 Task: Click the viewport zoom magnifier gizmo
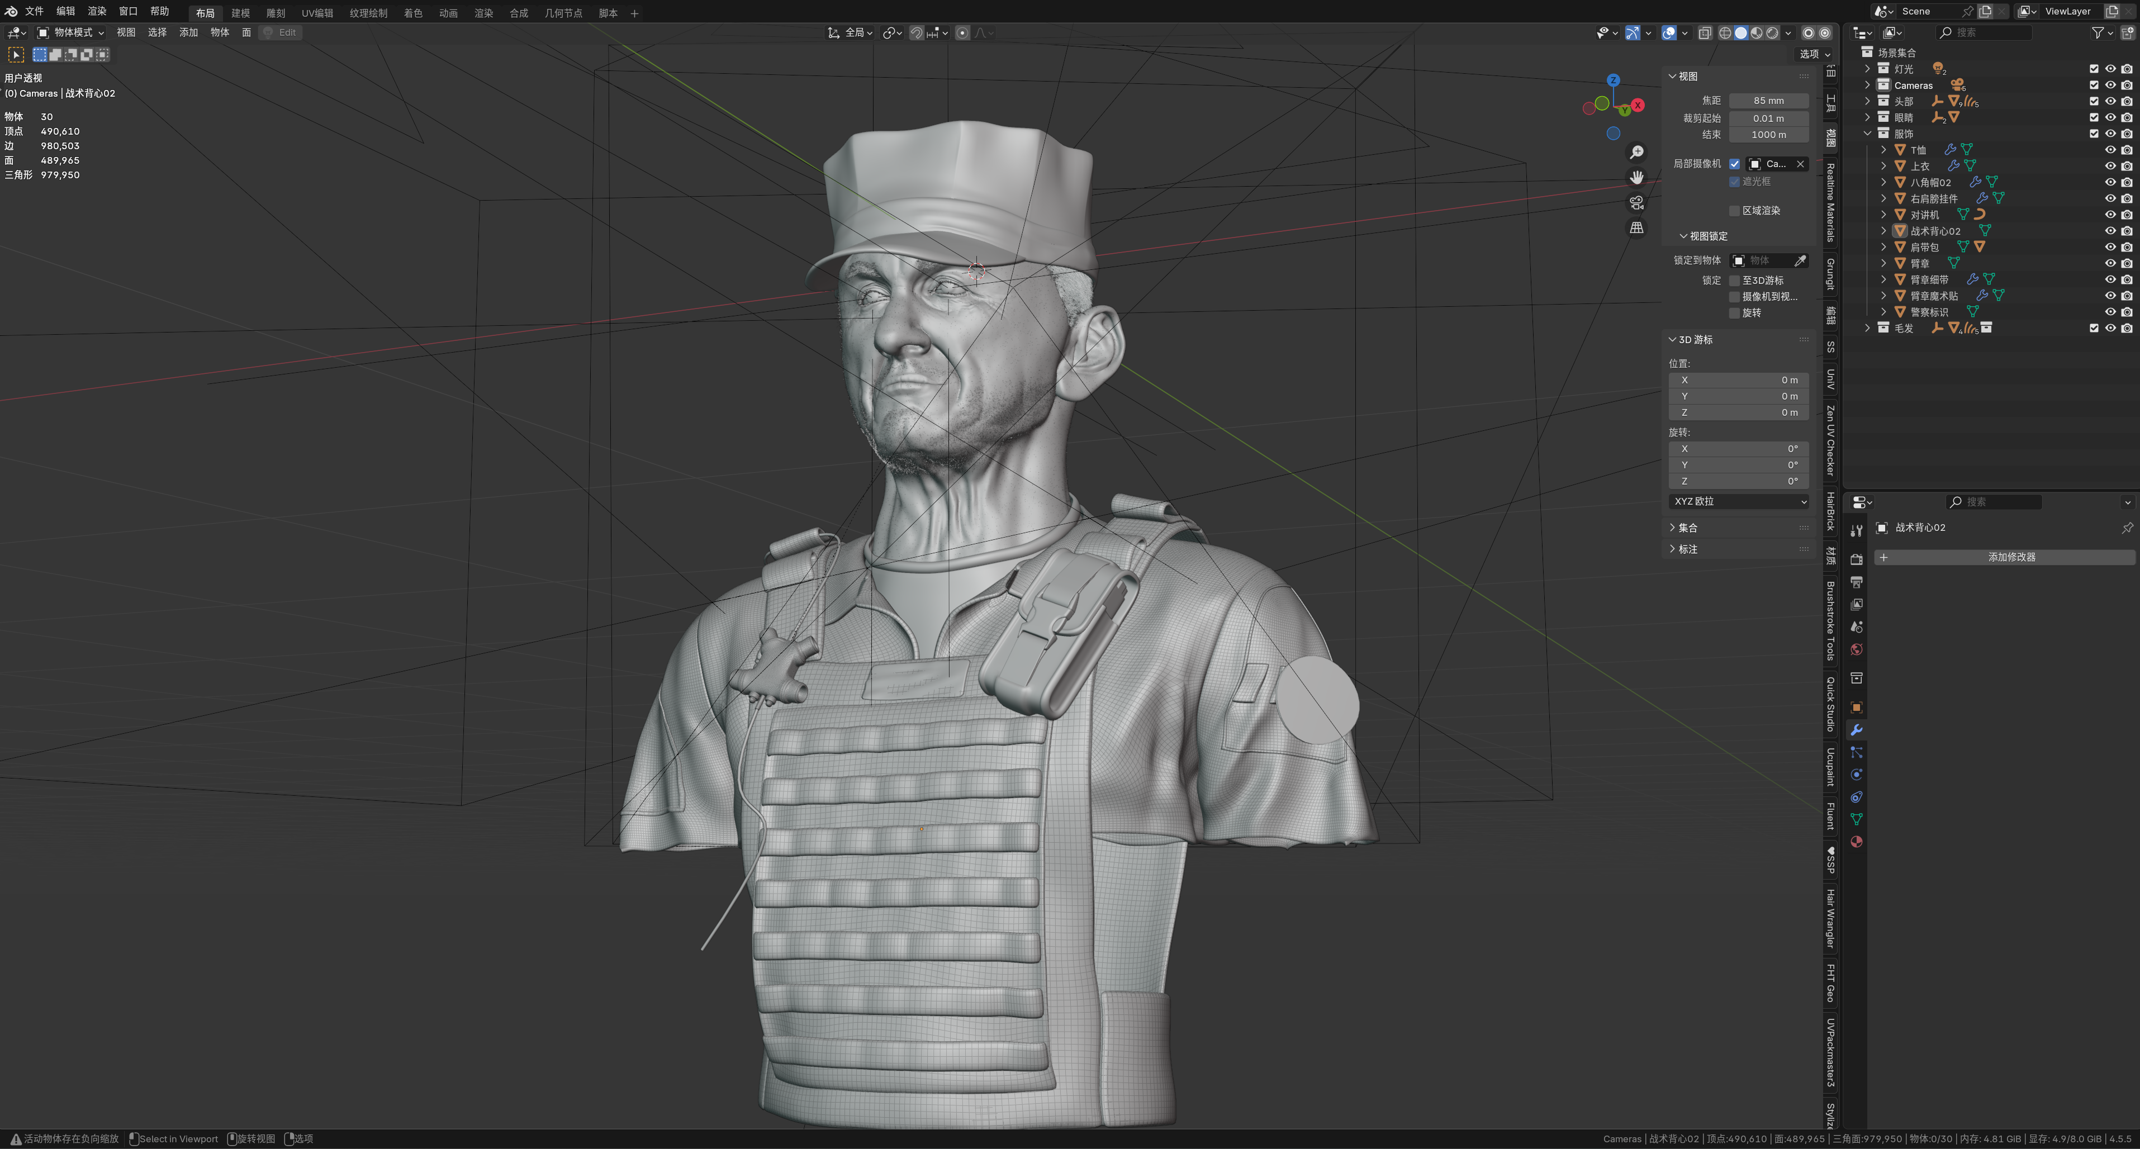[x=1636, y=152]
